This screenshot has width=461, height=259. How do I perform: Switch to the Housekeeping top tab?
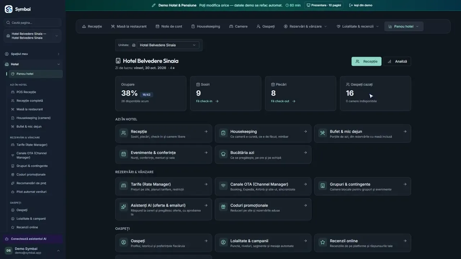[206, 26]
